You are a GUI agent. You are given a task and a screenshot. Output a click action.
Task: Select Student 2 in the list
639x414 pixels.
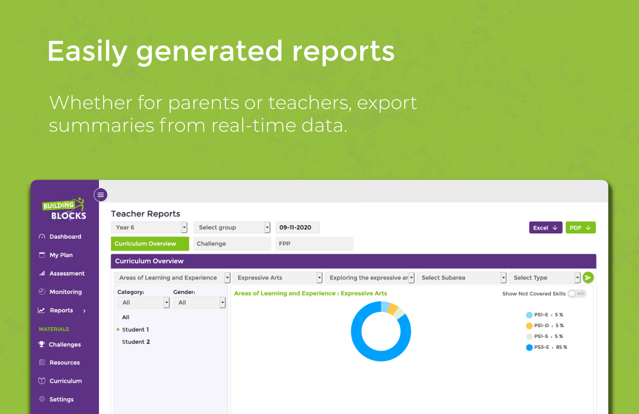click(136, 342)
